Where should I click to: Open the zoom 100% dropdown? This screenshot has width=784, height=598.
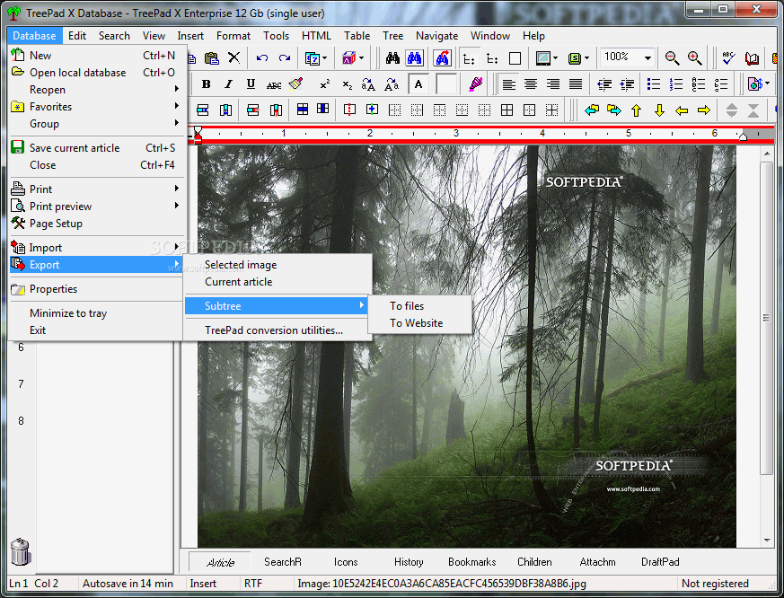coord(647,58)
